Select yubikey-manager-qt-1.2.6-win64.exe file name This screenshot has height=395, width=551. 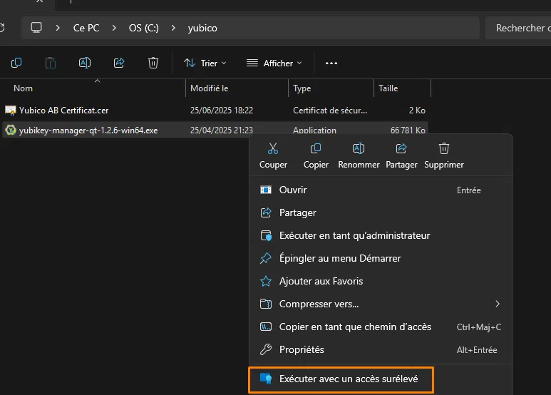pyautogui.click(x=88, y=130)
